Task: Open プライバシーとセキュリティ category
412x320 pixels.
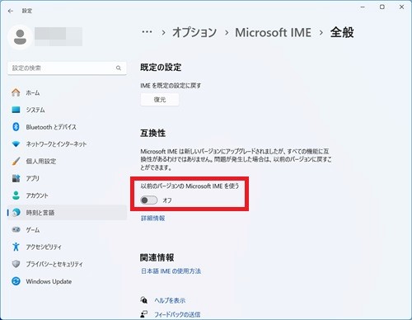Action: point(67,264)
